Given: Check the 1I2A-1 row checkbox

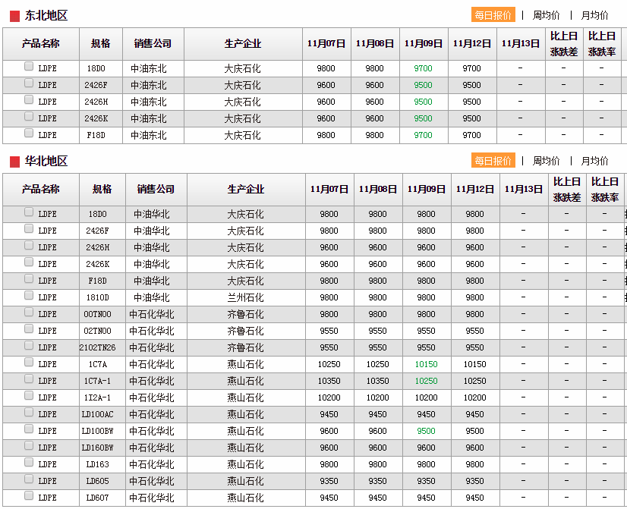Looking at the screenshot, I should tap(28, 395).
